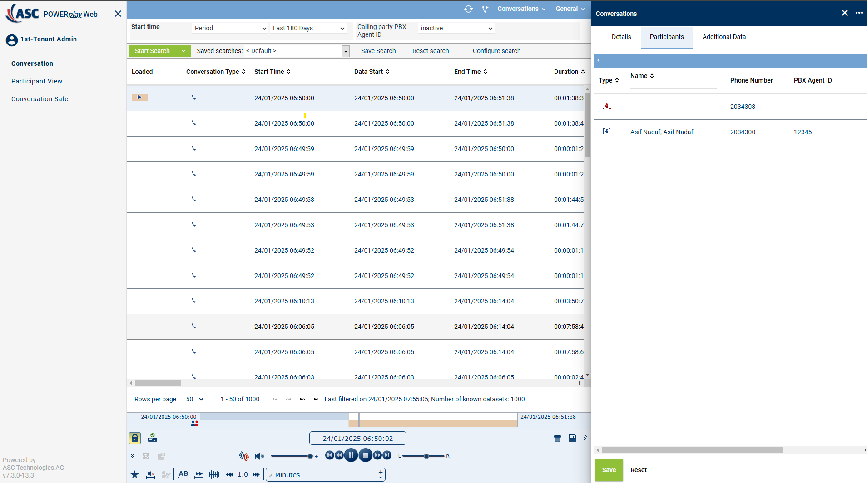
Task: Expand the Saved searches Default dropdown
Action: (346, 51)
